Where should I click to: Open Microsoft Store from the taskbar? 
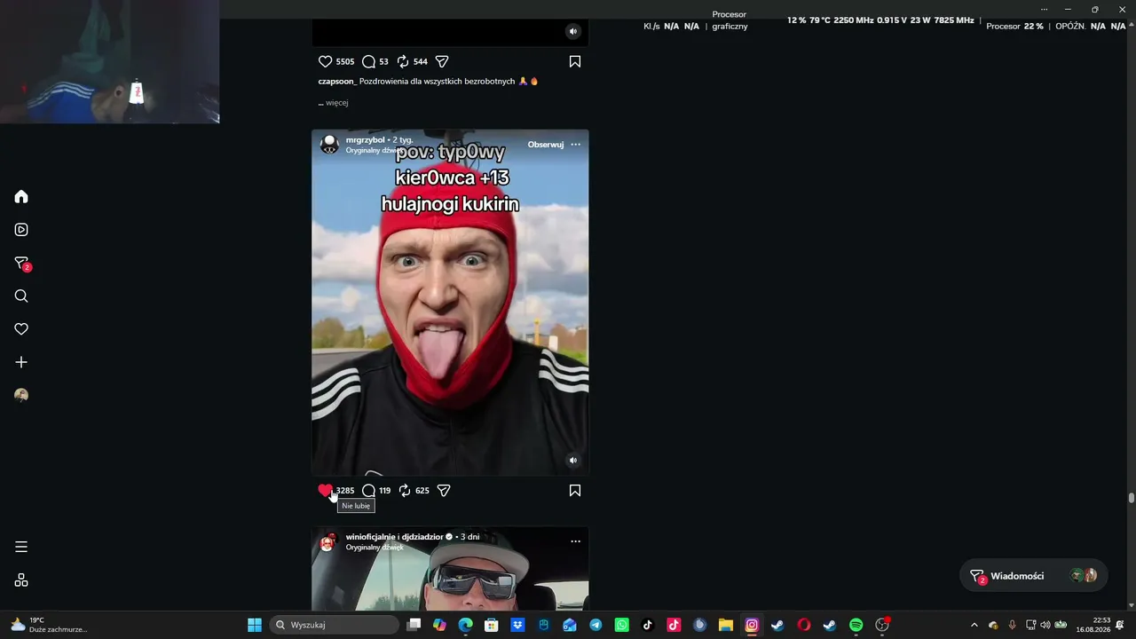pyautogui.click(x=492, y=625)
